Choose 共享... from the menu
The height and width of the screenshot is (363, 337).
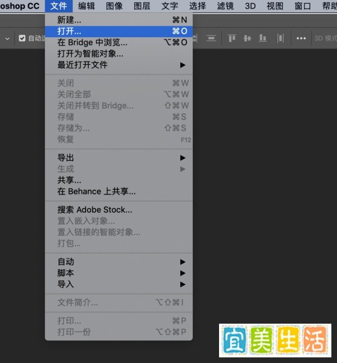coord(119,180)
